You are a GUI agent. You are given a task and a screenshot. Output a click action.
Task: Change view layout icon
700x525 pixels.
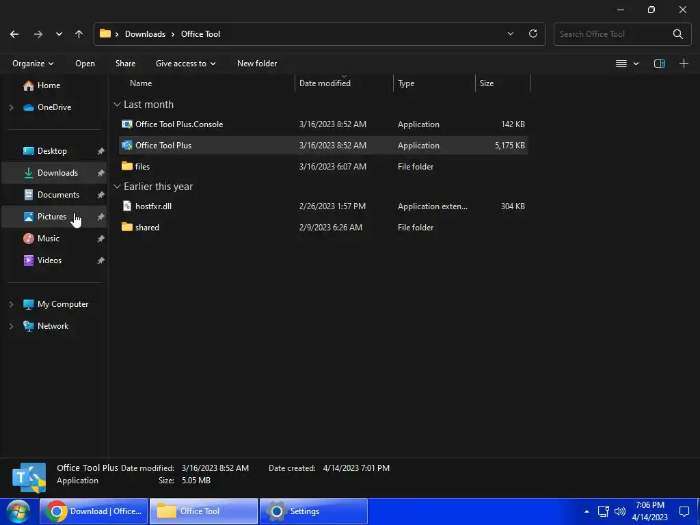coord(621,64)
